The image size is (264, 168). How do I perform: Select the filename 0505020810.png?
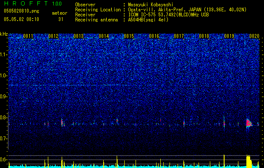(x=21, y=11)
